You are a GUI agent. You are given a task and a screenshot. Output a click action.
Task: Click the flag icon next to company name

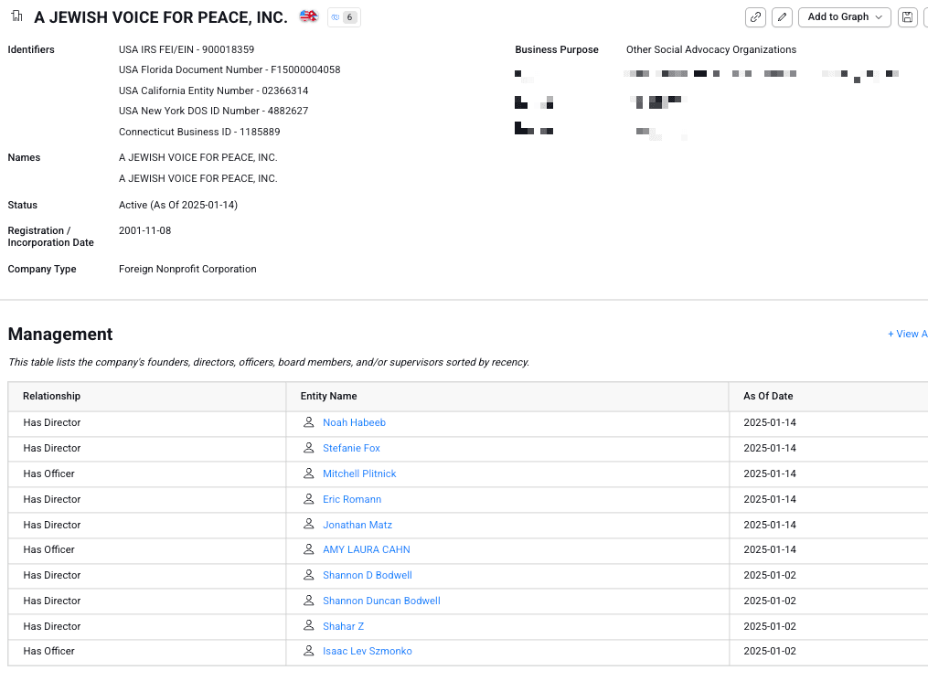309,16
